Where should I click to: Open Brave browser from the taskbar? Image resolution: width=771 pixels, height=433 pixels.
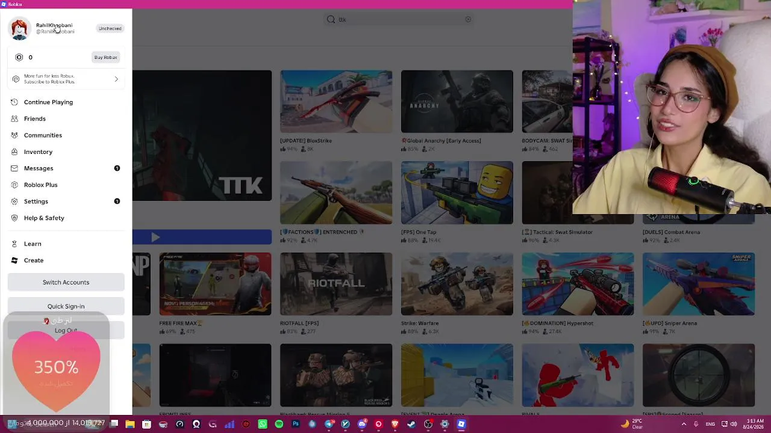pos(395,424)
